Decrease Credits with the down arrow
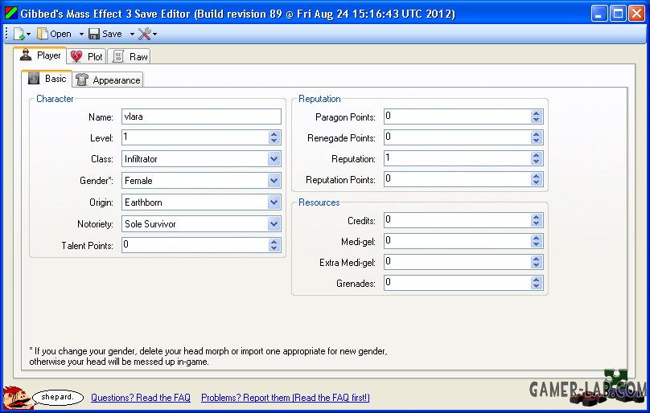The width and height of the screenshot is (650, 413). 536,223
